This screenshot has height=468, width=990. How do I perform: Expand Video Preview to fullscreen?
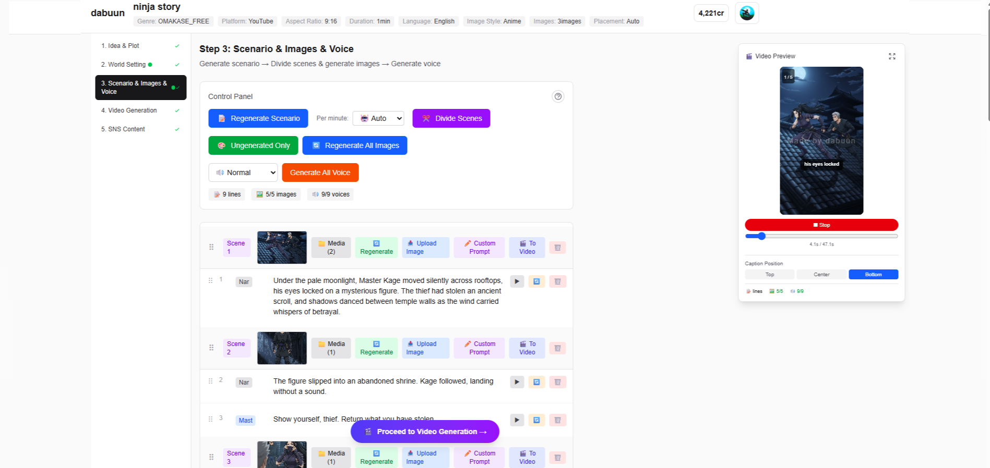point(892,56)
